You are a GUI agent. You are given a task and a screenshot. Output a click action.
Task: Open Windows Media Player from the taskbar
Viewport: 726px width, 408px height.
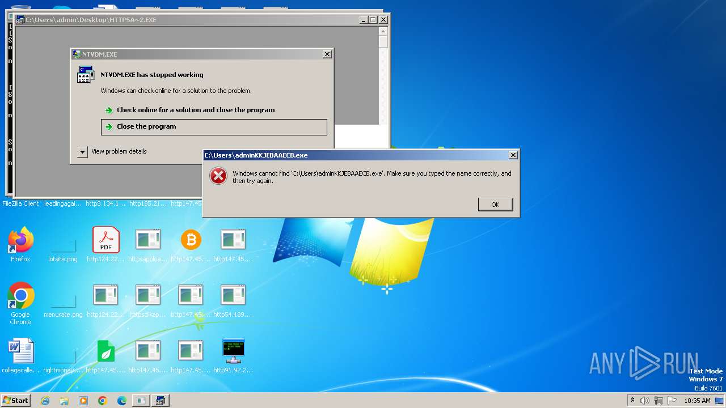(x=83, y=401)
